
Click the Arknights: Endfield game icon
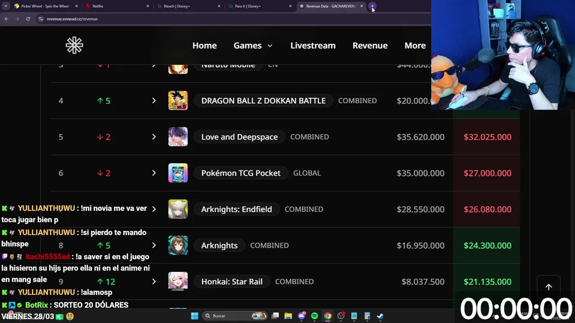178,209
